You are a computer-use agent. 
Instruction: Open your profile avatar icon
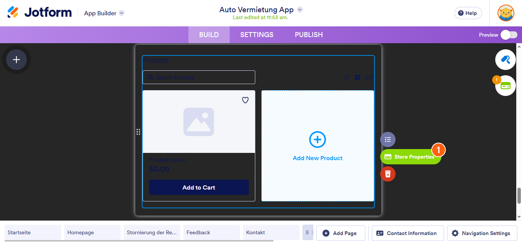(x=506, y=13)
